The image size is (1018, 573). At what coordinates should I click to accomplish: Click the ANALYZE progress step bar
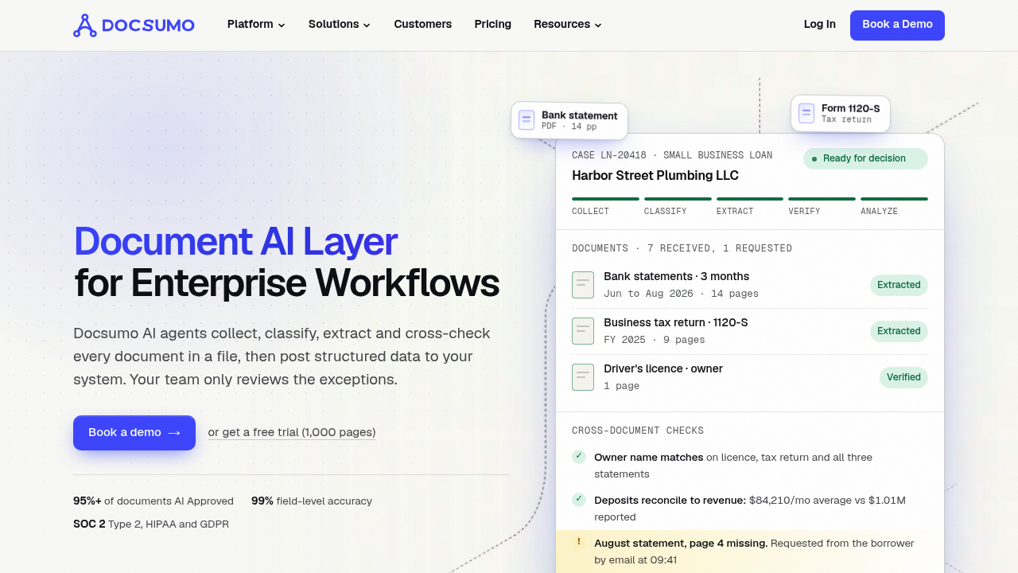[894, 199]
